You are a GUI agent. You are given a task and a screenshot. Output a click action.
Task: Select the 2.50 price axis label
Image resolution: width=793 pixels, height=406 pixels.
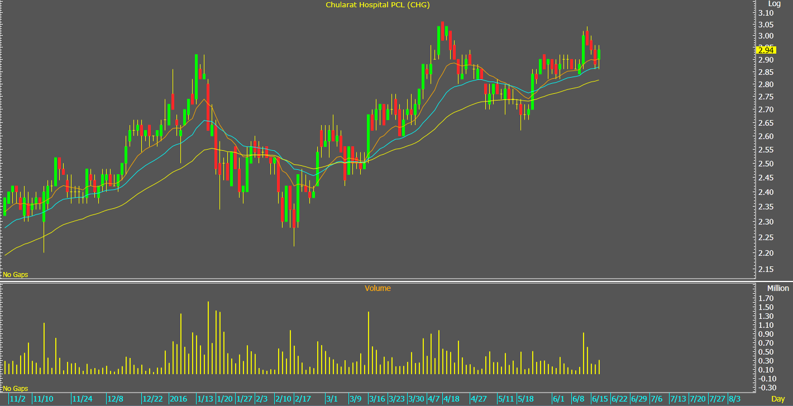[x=765, y=164]
